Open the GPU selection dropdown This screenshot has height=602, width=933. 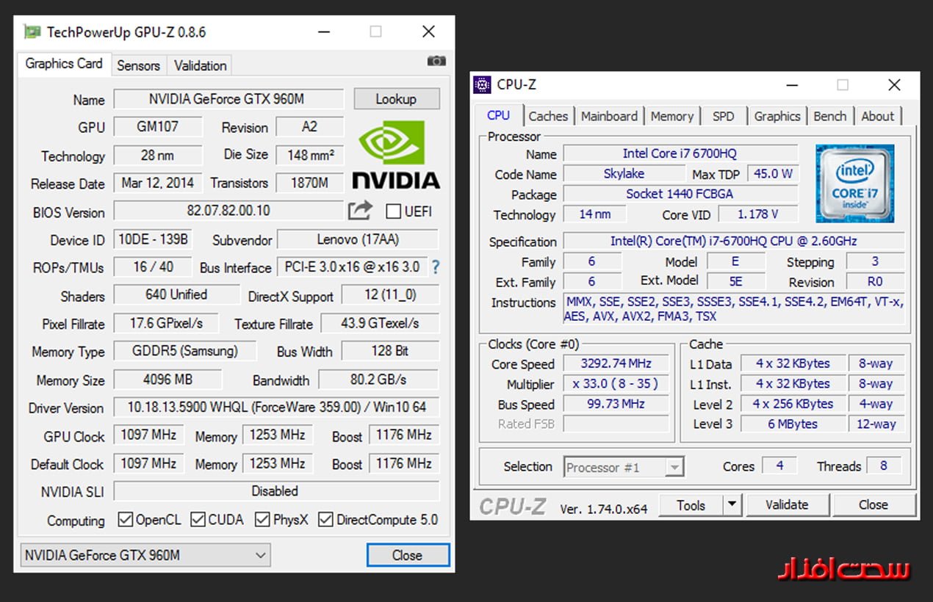click(145, 555)
